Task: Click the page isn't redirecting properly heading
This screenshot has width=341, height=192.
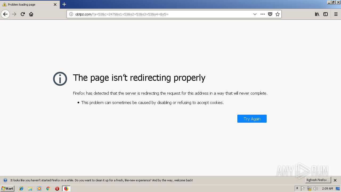Action: (x=139, y=78)
